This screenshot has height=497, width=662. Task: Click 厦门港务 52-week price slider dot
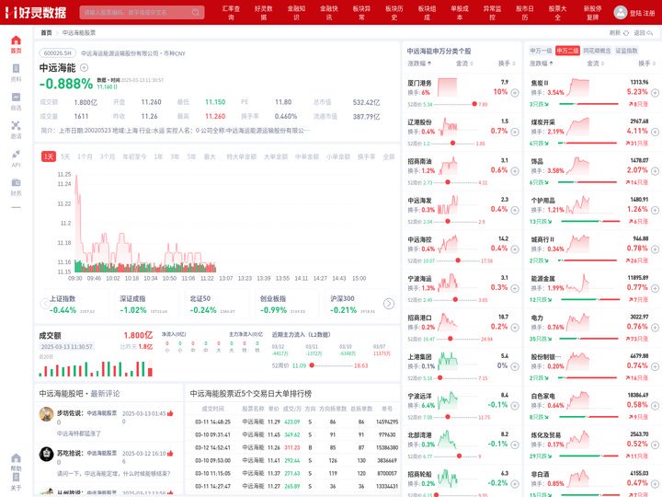(x=474, y=104)
